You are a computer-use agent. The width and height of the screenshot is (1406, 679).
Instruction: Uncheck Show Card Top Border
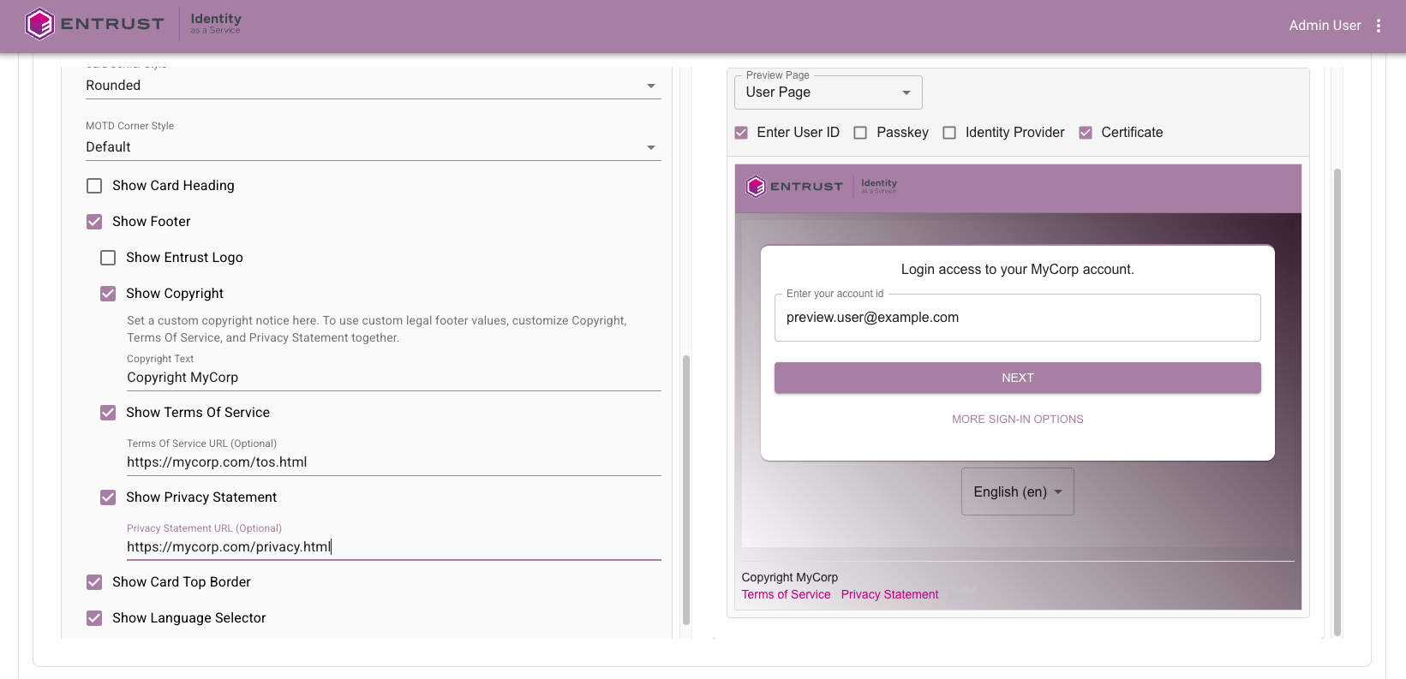coord(94,582)
